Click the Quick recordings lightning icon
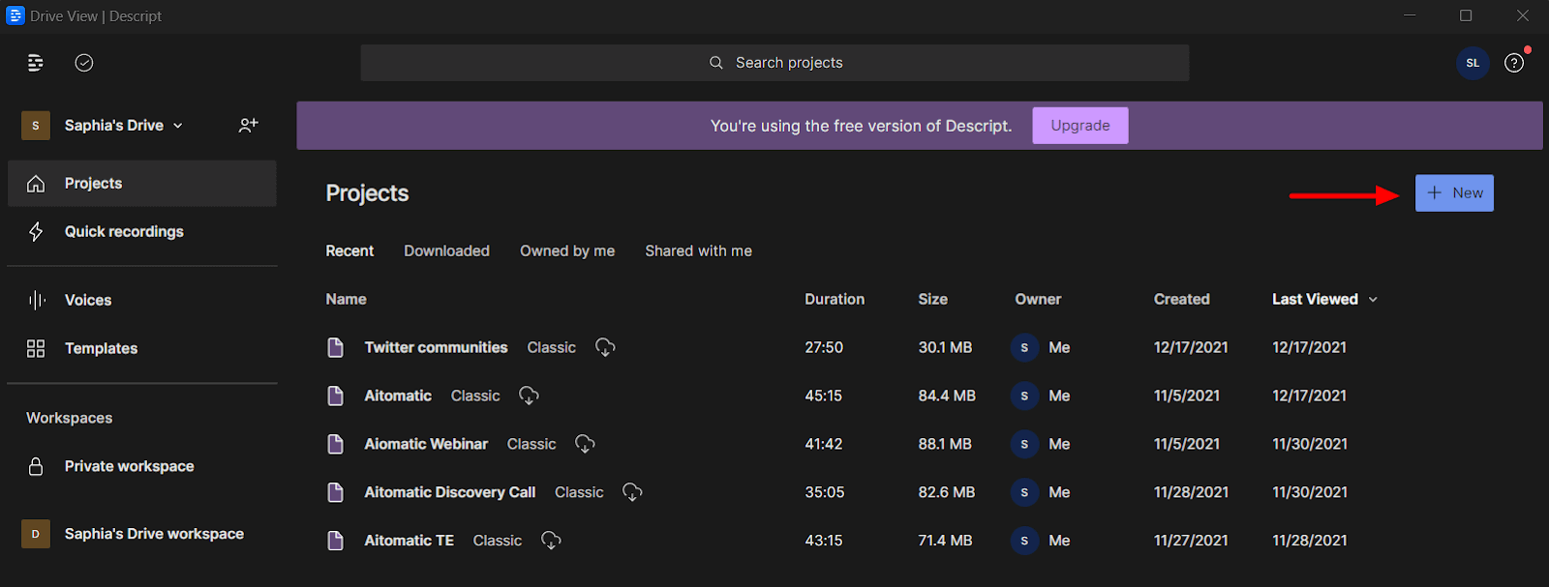 coord(36,232)
